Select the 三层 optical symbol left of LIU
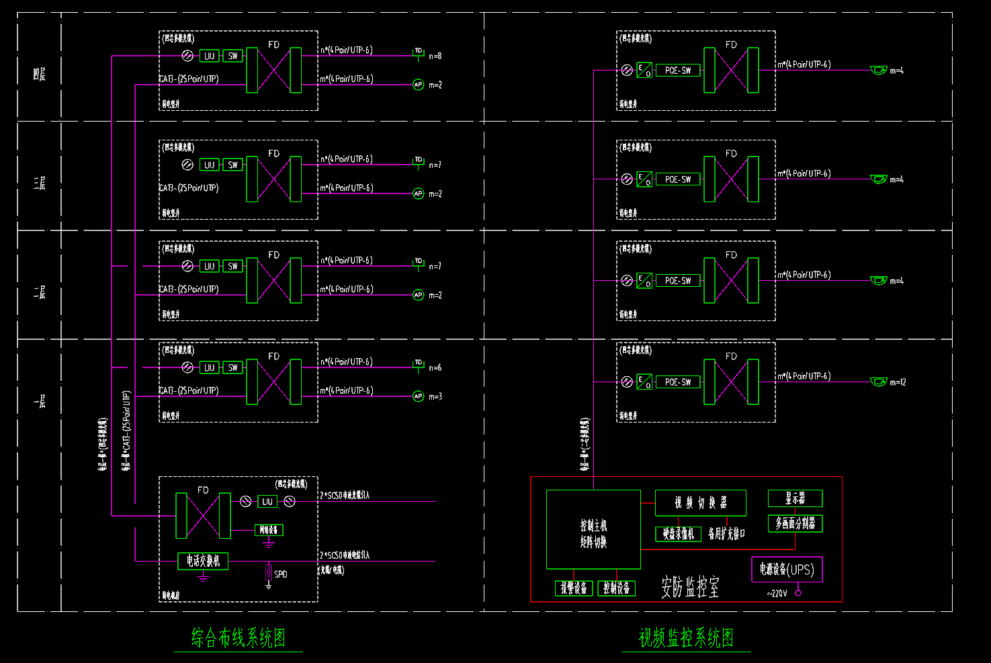This screenshot has height=663, width=991. (187, 165)
